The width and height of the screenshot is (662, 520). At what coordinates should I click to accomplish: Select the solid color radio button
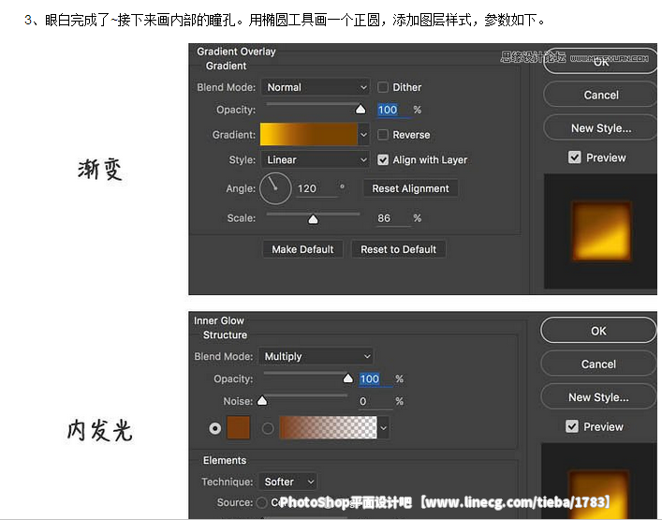215,428
